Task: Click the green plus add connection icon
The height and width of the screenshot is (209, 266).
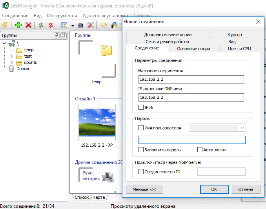Action: [18, 25]
